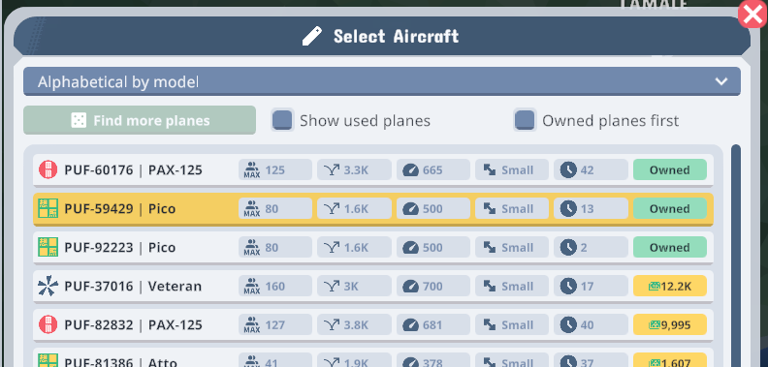Click the dice icon on Find more planes

click(79, 120)
